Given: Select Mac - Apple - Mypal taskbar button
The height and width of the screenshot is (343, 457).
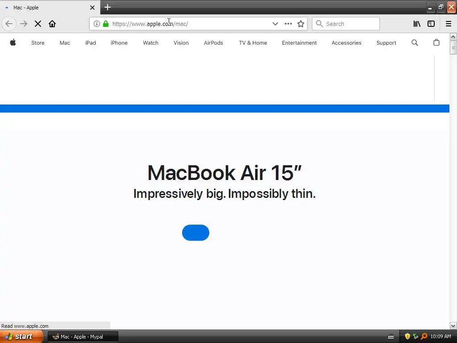Looking at the screenshot, I should pos(83,337).
